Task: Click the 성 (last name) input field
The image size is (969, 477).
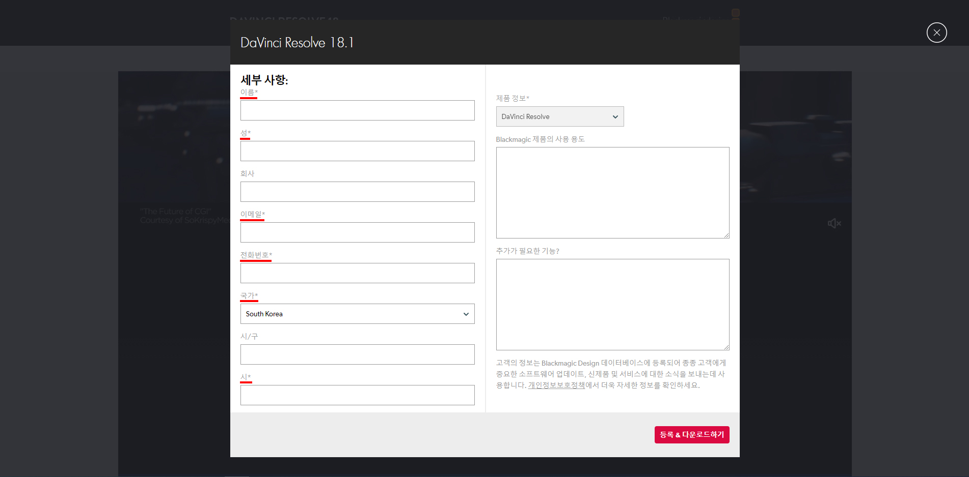Action: click(x=357, y=151)
